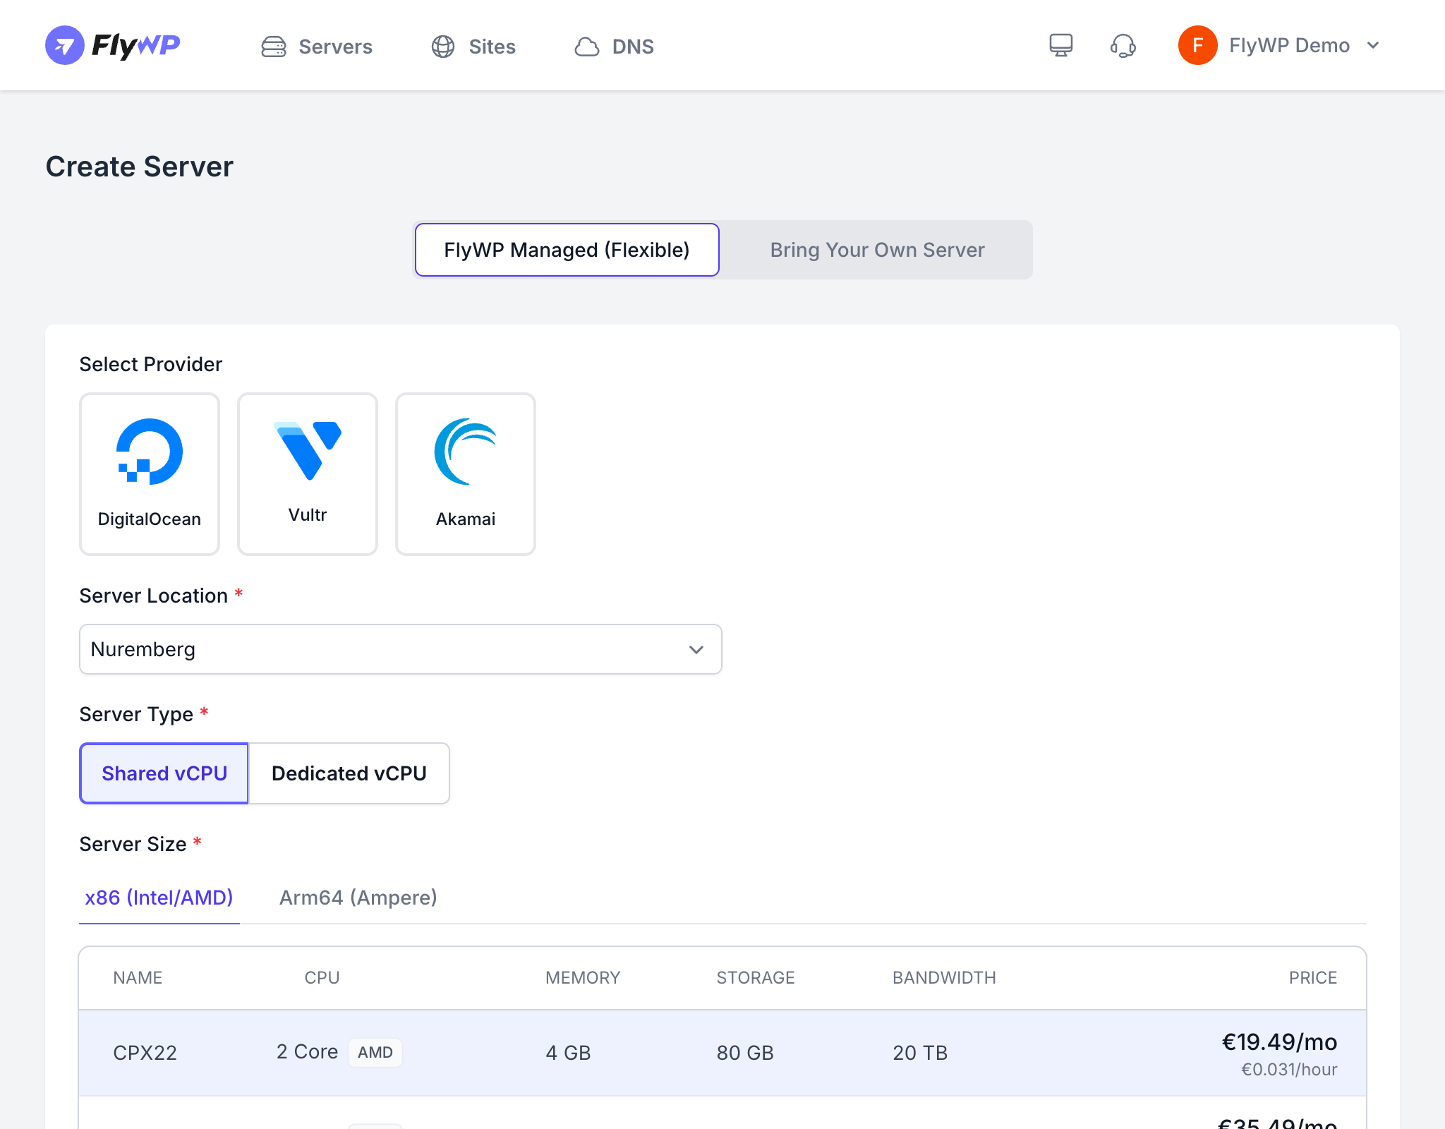Screen dimensions: 1445x1129
Task: Click the €0.031/hour hourly price
Action: point(1289,1070)
